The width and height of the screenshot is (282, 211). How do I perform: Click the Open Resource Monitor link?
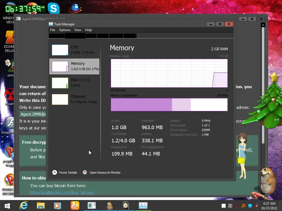coord(105,173)
